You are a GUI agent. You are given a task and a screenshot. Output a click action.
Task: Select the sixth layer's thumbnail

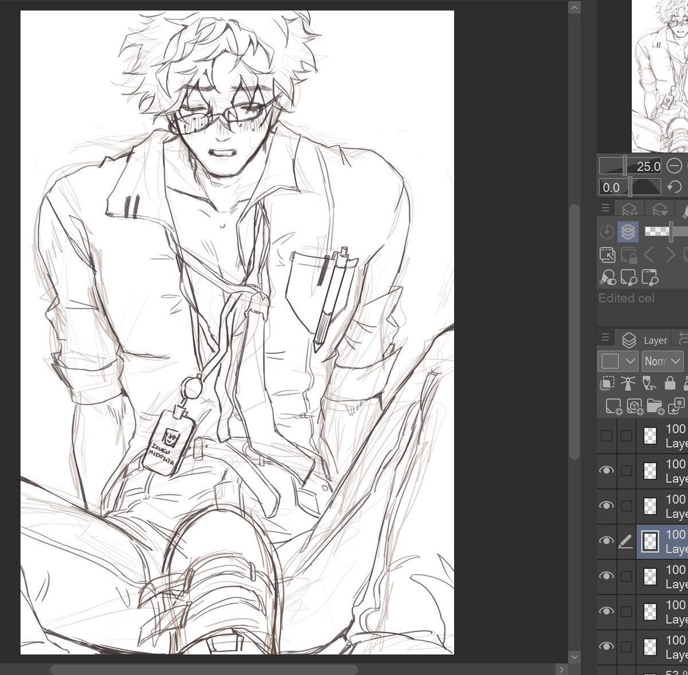(x=650, y=612)
